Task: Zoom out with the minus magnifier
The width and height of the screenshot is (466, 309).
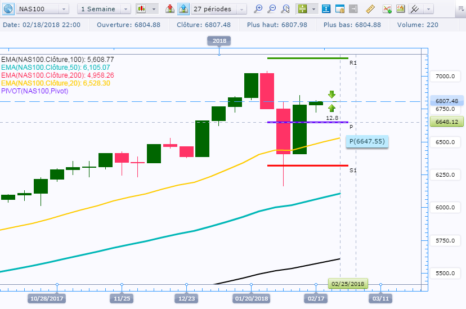Action: click(271, 9)
